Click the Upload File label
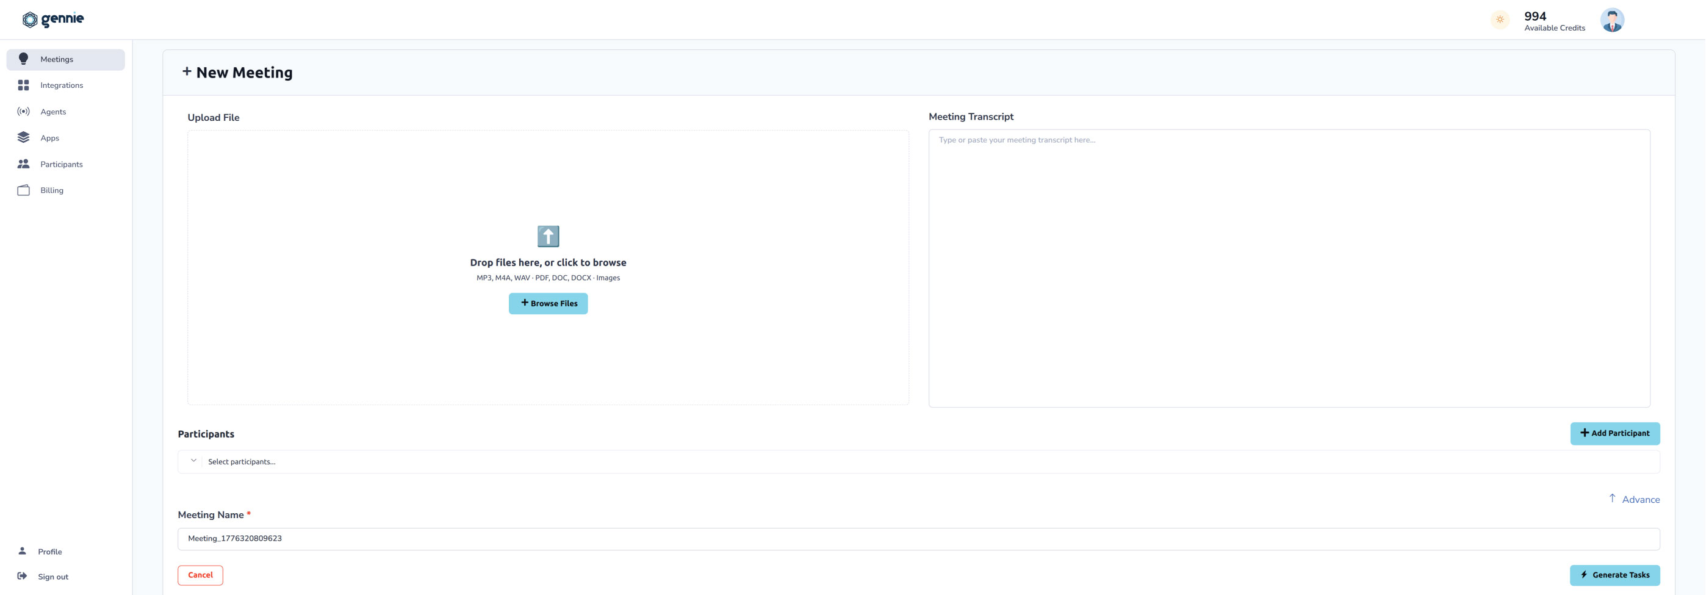Screen dimensions: 1706x595 214,117
